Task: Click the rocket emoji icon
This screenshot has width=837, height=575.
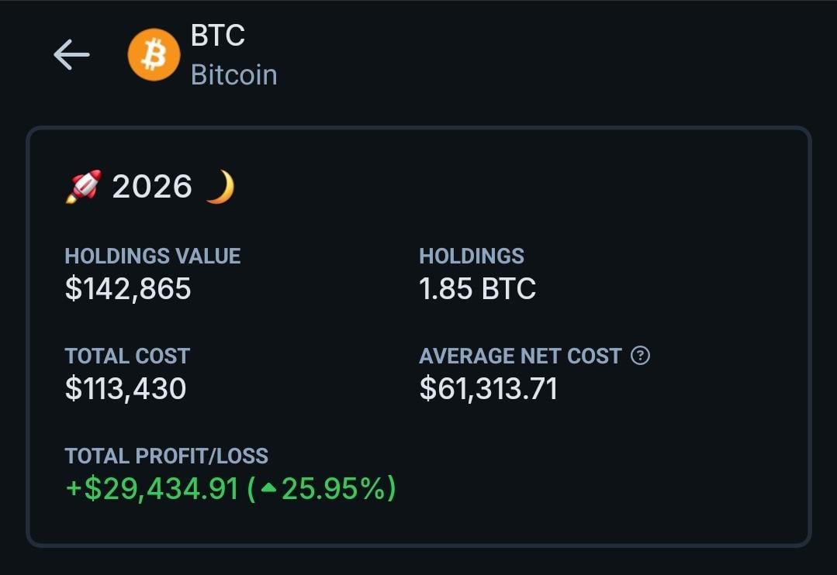Action: (x=83, y=187)
